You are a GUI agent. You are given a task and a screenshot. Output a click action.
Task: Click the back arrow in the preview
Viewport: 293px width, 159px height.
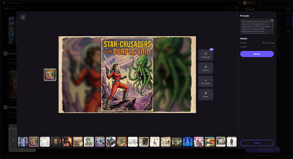coord(23,17)
